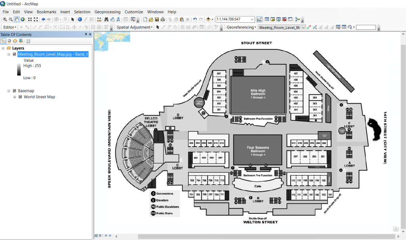
Task: Disable visibility of World Street Map
Action: (x=20, y=97)
